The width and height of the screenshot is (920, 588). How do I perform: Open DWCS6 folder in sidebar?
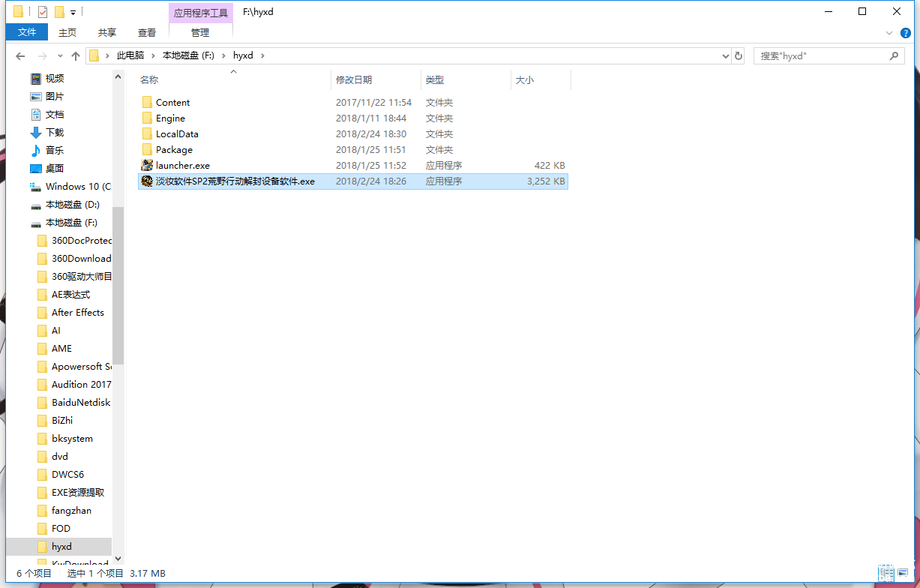tap(67, 475)
